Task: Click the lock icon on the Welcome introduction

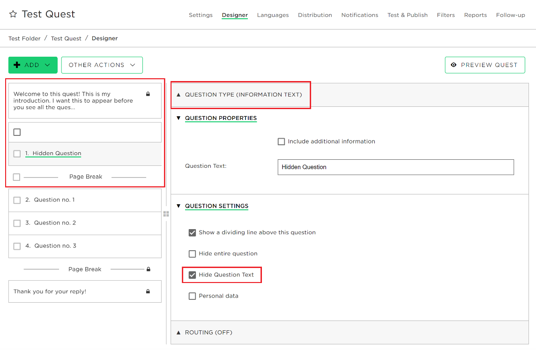Action: (x=148, y=94)
